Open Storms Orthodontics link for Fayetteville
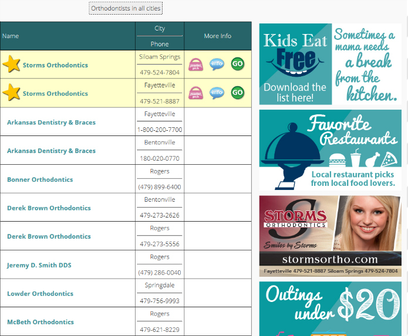The height and width of the screenshot is (336, 408). tap(55, 93)
